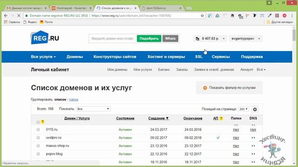Click DNS arrows icon for uvidpro.ru
This screenshot has height=167, width=298.
tap(253, 138)
